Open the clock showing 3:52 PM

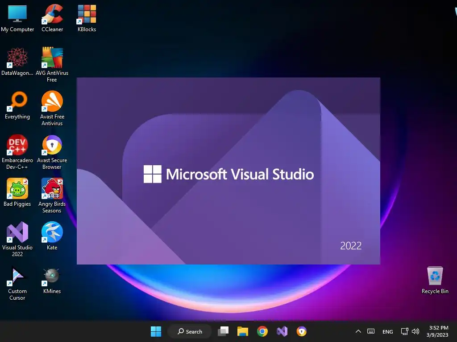[437, 331]
